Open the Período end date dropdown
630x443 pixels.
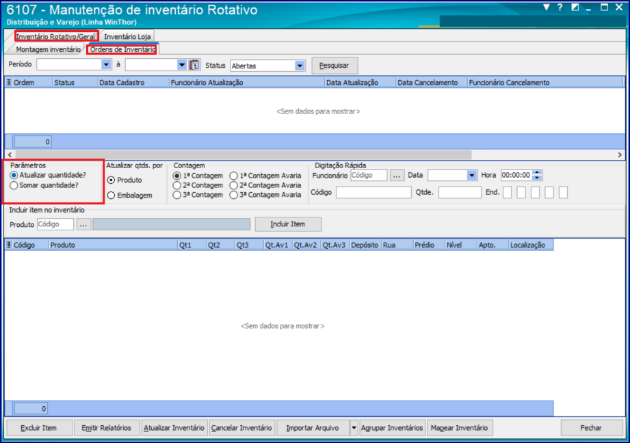click(181, 65)
